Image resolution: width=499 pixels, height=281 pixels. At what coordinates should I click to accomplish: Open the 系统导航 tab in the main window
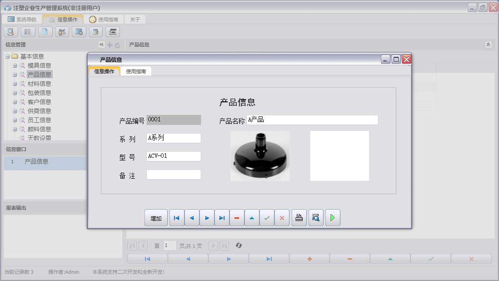[x=25, y=19]
